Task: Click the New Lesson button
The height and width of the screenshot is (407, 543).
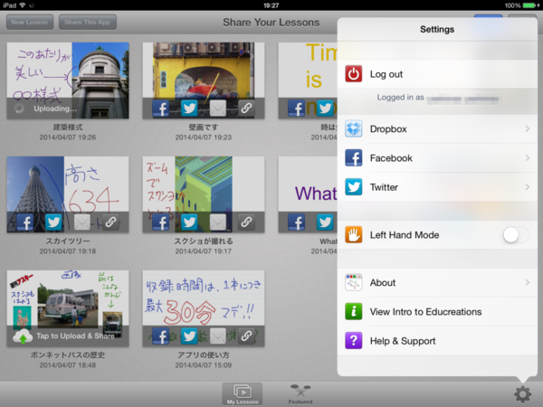Action: (30, 22)
